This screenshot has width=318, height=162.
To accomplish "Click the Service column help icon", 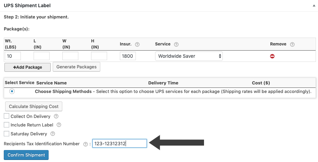I will coord(176,44).
